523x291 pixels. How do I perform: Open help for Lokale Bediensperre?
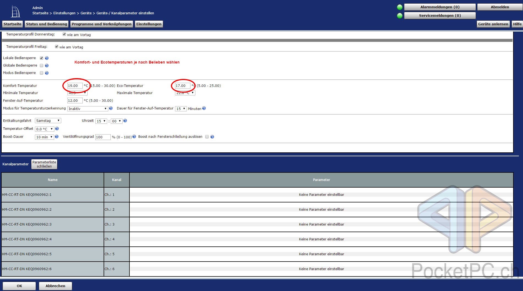[47, 58]
